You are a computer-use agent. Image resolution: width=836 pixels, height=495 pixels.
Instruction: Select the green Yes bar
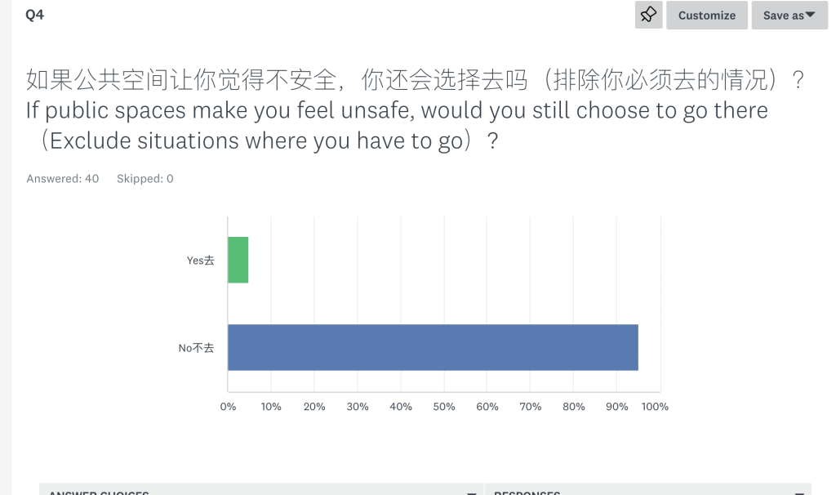tap(238, 260)
